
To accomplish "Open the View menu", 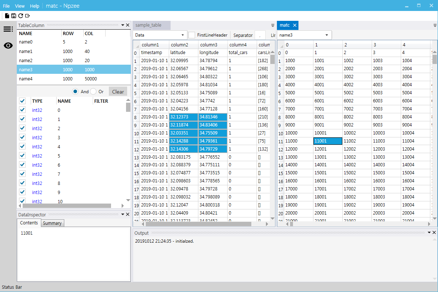I will pos(20,6).
